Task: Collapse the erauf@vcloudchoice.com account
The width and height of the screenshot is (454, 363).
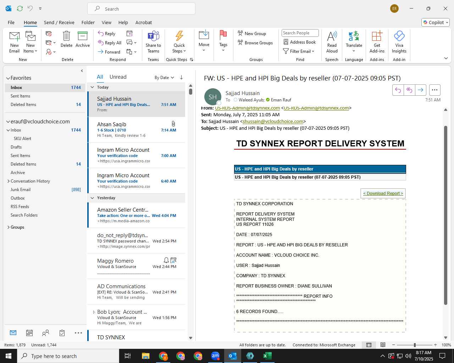Action: [8, 122]
